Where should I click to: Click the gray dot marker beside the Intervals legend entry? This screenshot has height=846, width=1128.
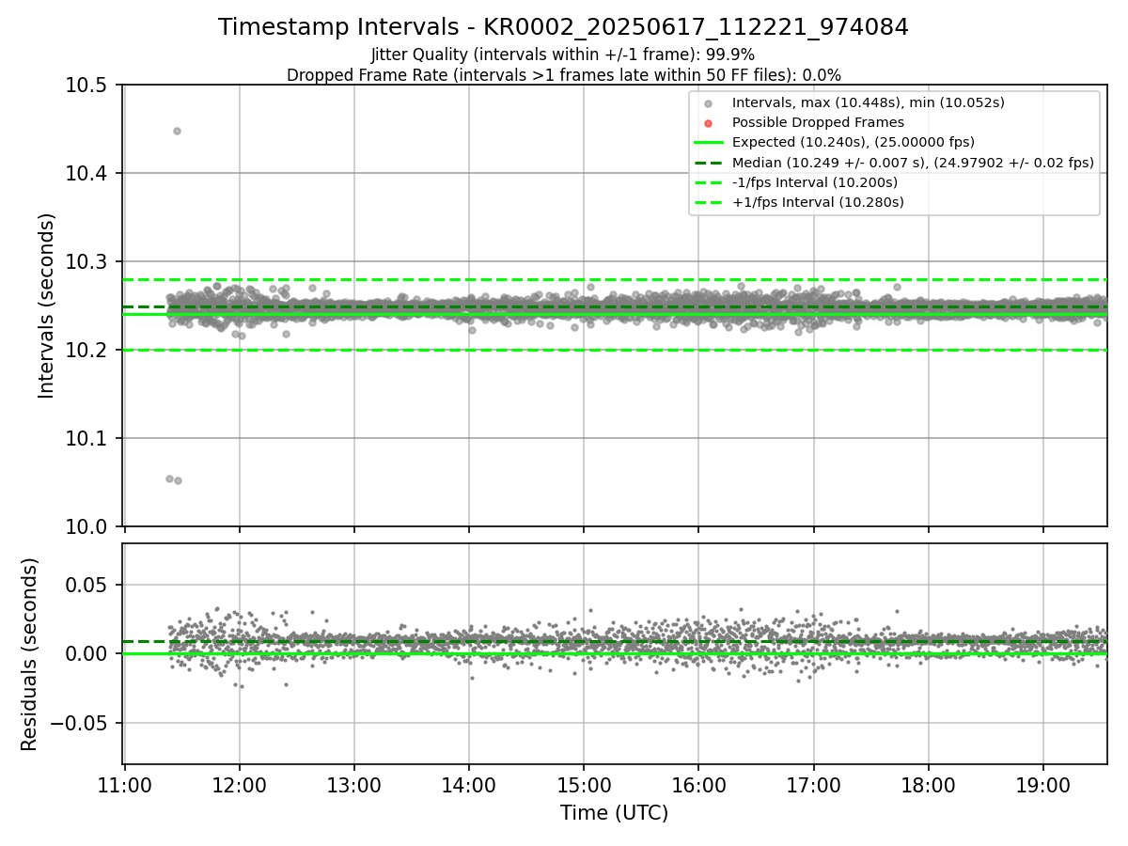tap(709, 103)
